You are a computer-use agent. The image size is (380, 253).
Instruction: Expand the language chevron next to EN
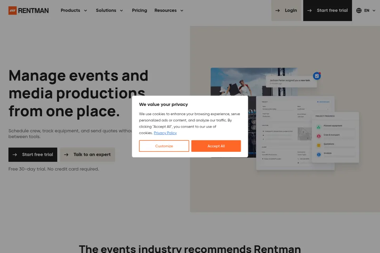(x=374, y=11)
